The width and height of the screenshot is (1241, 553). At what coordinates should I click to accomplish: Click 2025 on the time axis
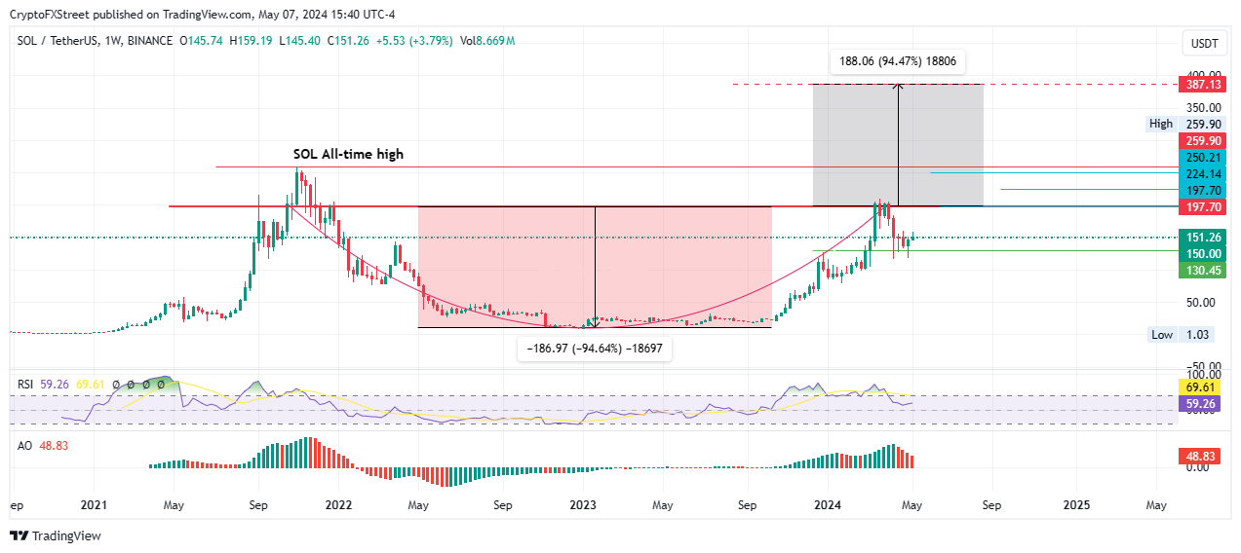click(x=1076, y=506)
